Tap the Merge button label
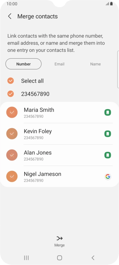The height and width of the screenshot is (265, 119). tap(59, 245)
